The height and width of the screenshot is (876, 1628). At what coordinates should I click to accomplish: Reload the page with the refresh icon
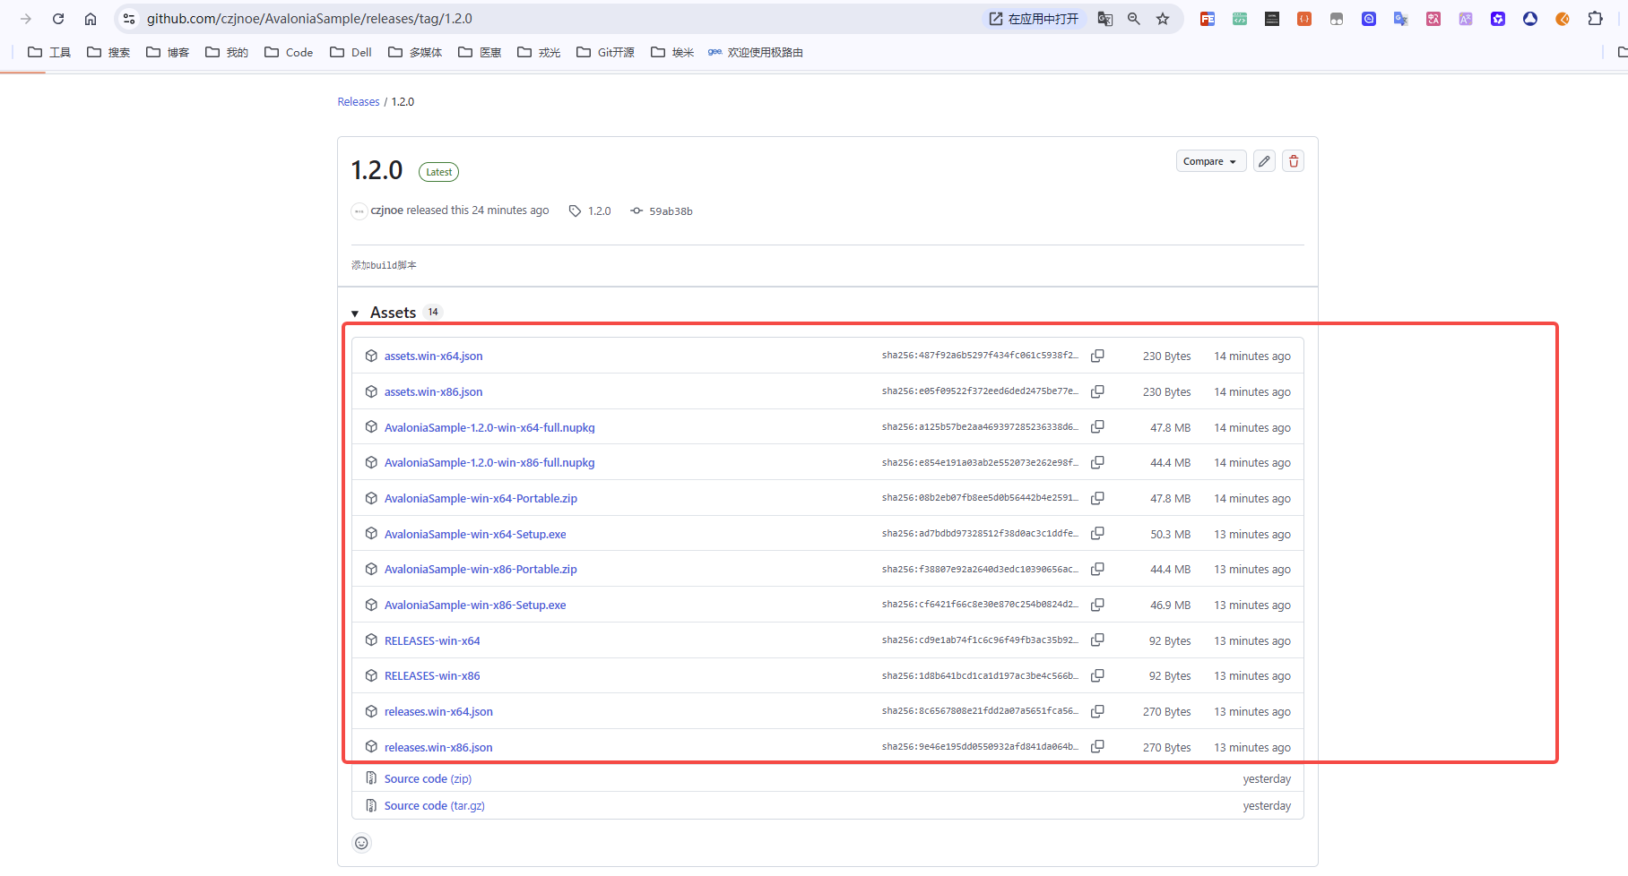(58, 19)
